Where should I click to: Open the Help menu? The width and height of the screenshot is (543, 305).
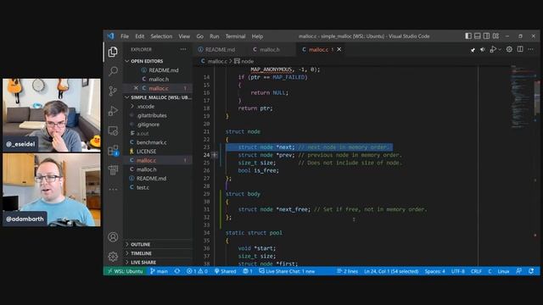point(257,36)
